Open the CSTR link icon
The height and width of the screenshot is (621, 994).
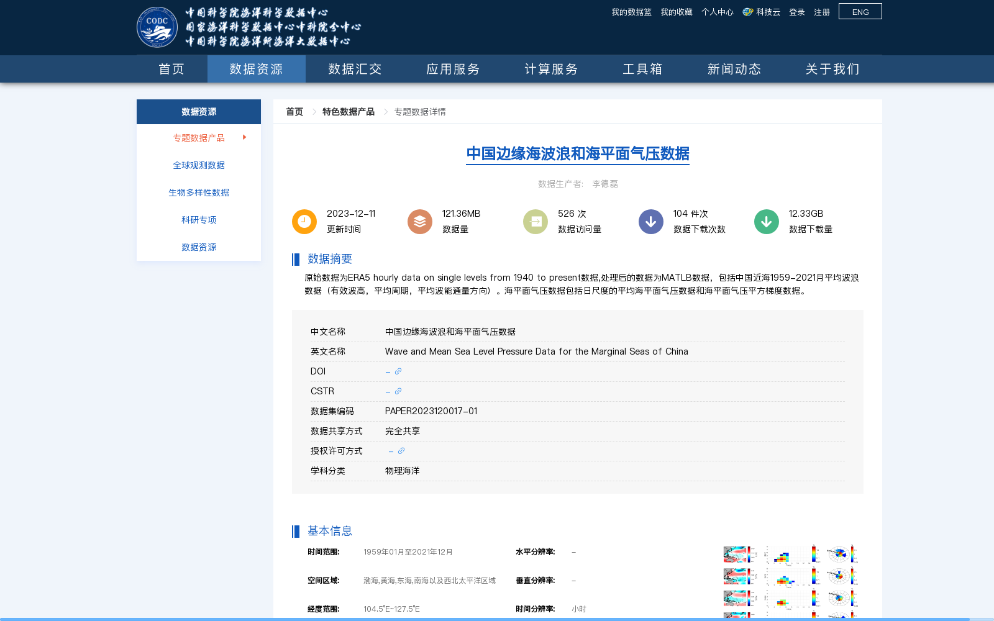(398, 391)
